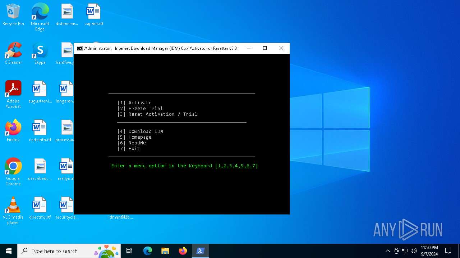Image resolution: width=460 pixels, height=258 pixels.
Task: Select the reallyis Word document
Action: click(66, 170)
